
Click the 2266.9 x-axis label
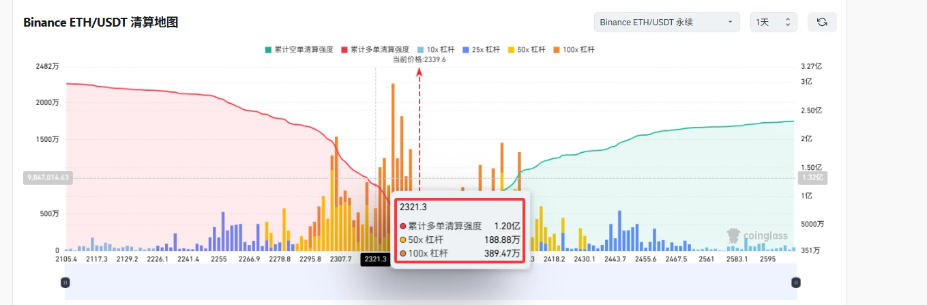tap(249, 259)
